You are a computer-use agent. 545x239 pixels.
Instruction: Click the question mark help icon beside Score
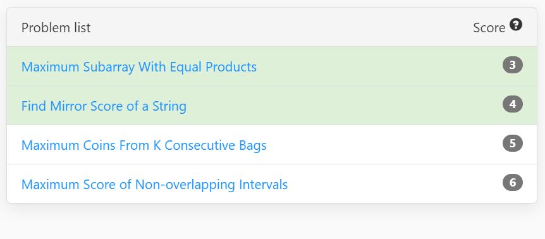click(x=516, y=25)
